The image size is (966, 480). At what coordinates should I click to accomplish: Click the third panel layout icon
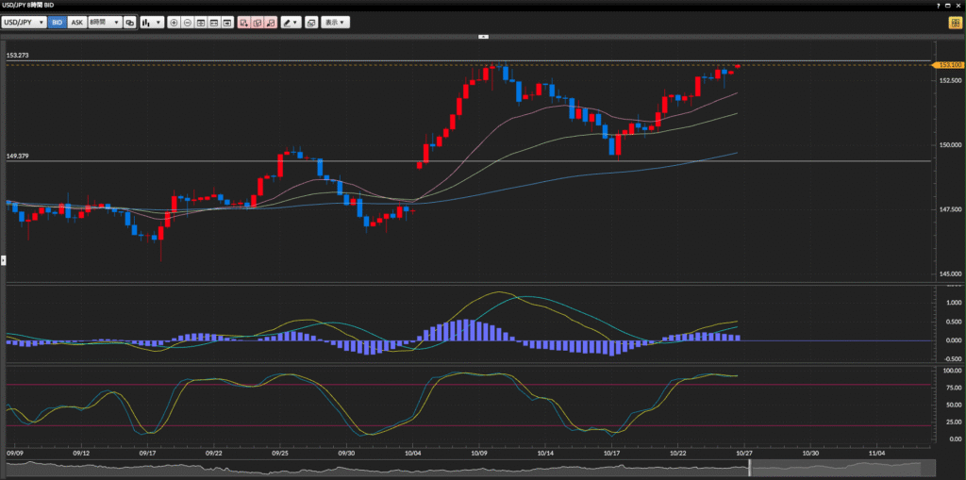pos(227,22)
